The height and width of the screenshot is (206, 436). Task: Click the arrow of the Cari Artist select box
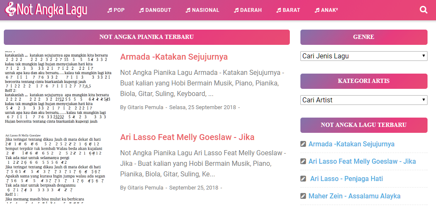pyautogui.click(x=423, y=100)
